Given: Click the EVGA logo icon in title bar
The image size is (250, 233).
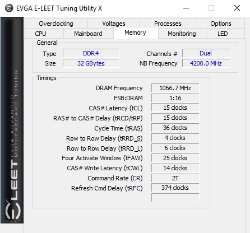Looking at the screenshot, I should (9, 8).
